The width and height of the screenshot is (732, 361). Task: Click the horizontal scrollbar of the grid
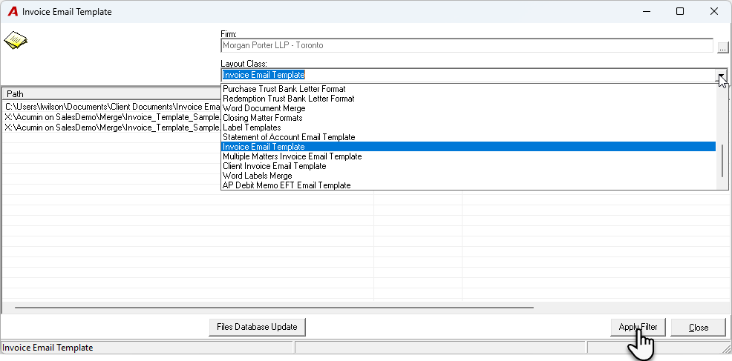[274, 308]
